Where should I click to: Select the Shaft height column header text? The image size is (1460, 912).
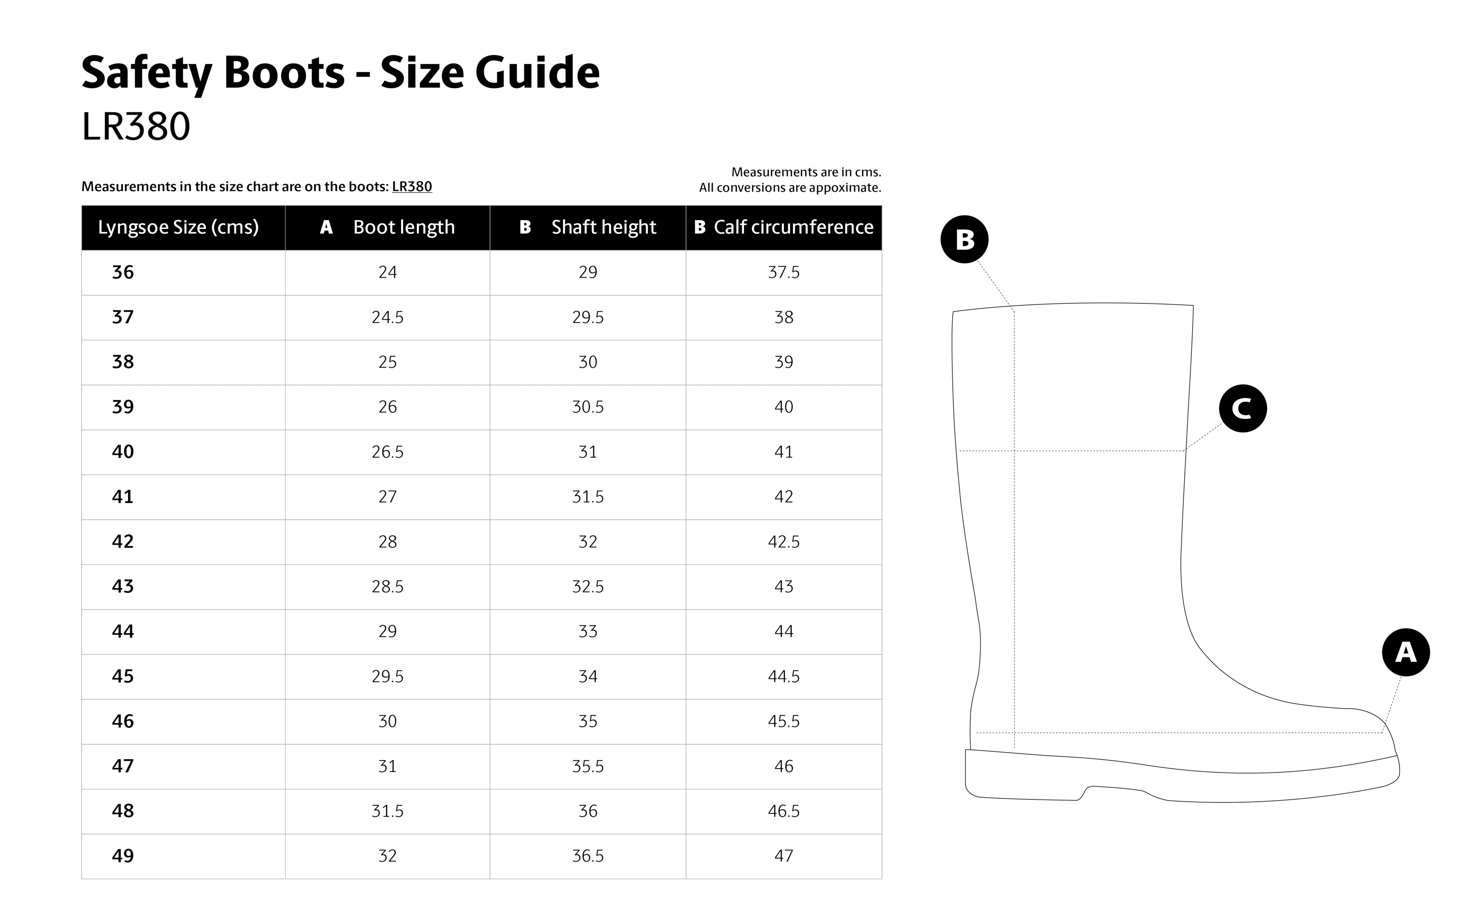(604, 227)
